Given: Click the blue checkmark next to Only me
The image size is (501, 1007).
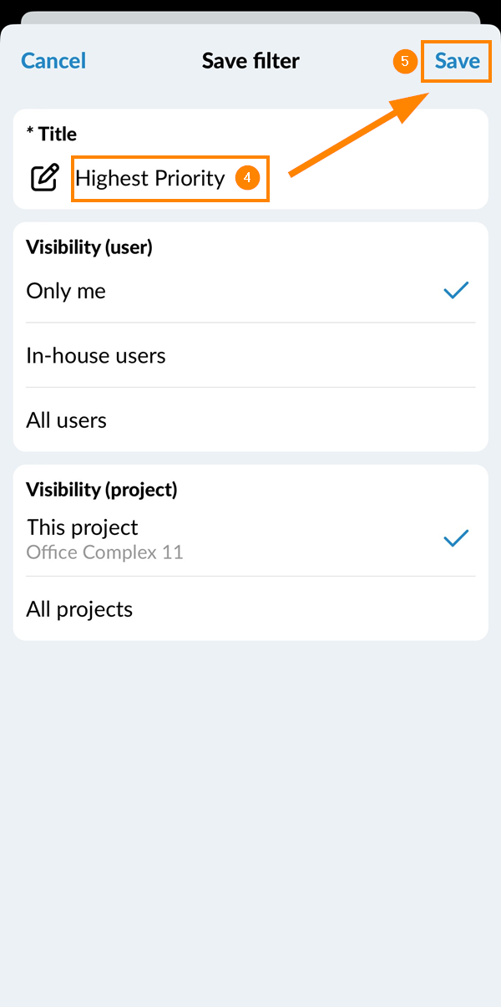Looking at the screenshot, I should (x=456, y=291).
